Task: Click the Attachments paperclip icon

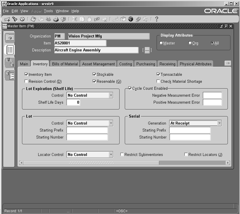Action: pyautogui.click(x=138, y=19)
